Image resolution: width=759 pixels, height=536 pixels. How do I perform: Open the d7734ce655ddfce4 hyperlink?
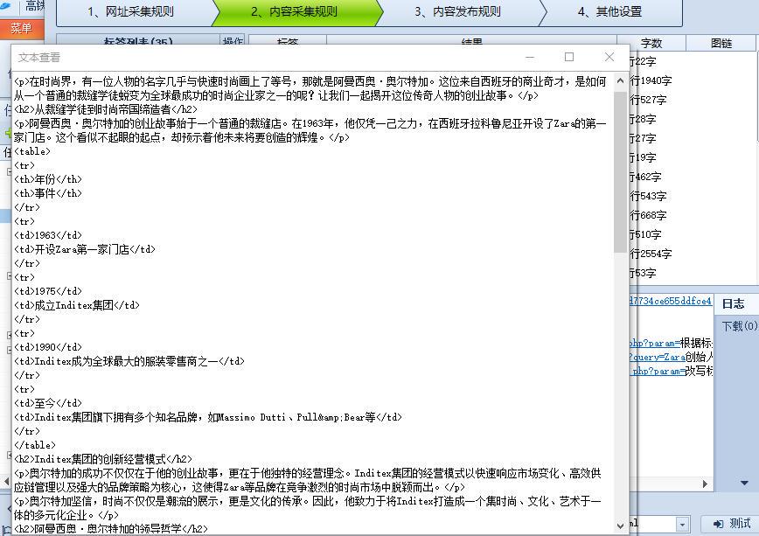671,301
